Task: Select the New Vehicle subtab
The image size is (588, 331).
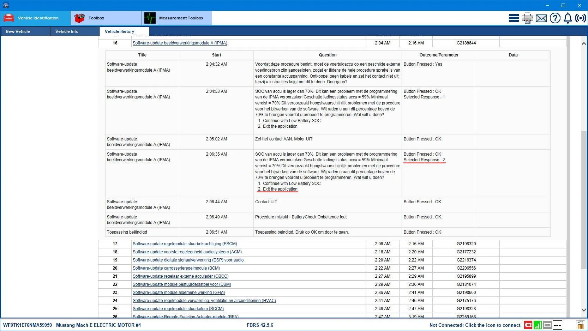Action: pyautogui.click(x=25, y=31)
